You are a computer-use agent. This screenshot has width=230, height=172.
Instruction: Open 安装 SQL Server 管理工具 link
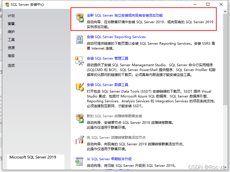click(108, 58)
